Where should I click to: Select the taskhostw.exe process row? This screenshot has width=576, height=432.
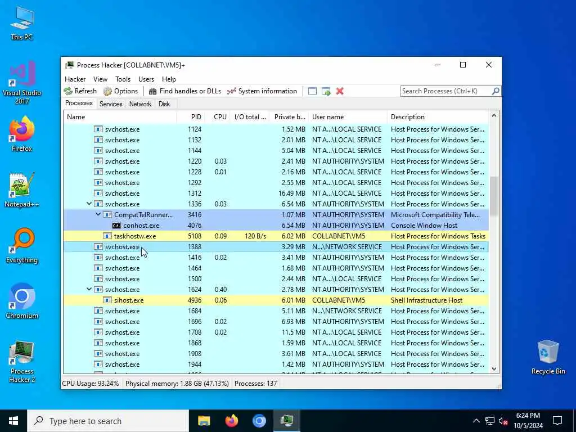click(x=276, y=236)
